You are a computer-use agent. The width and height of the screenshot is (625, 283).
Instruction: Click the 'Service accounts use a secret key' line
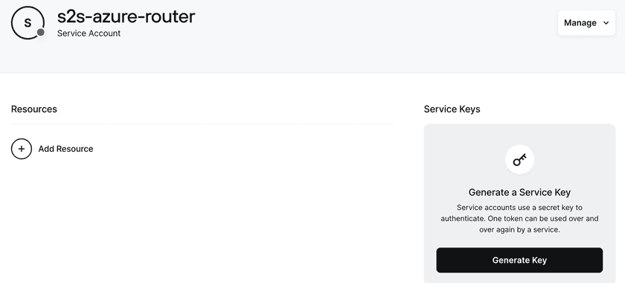pyautogui.click(x=519, y=208)
